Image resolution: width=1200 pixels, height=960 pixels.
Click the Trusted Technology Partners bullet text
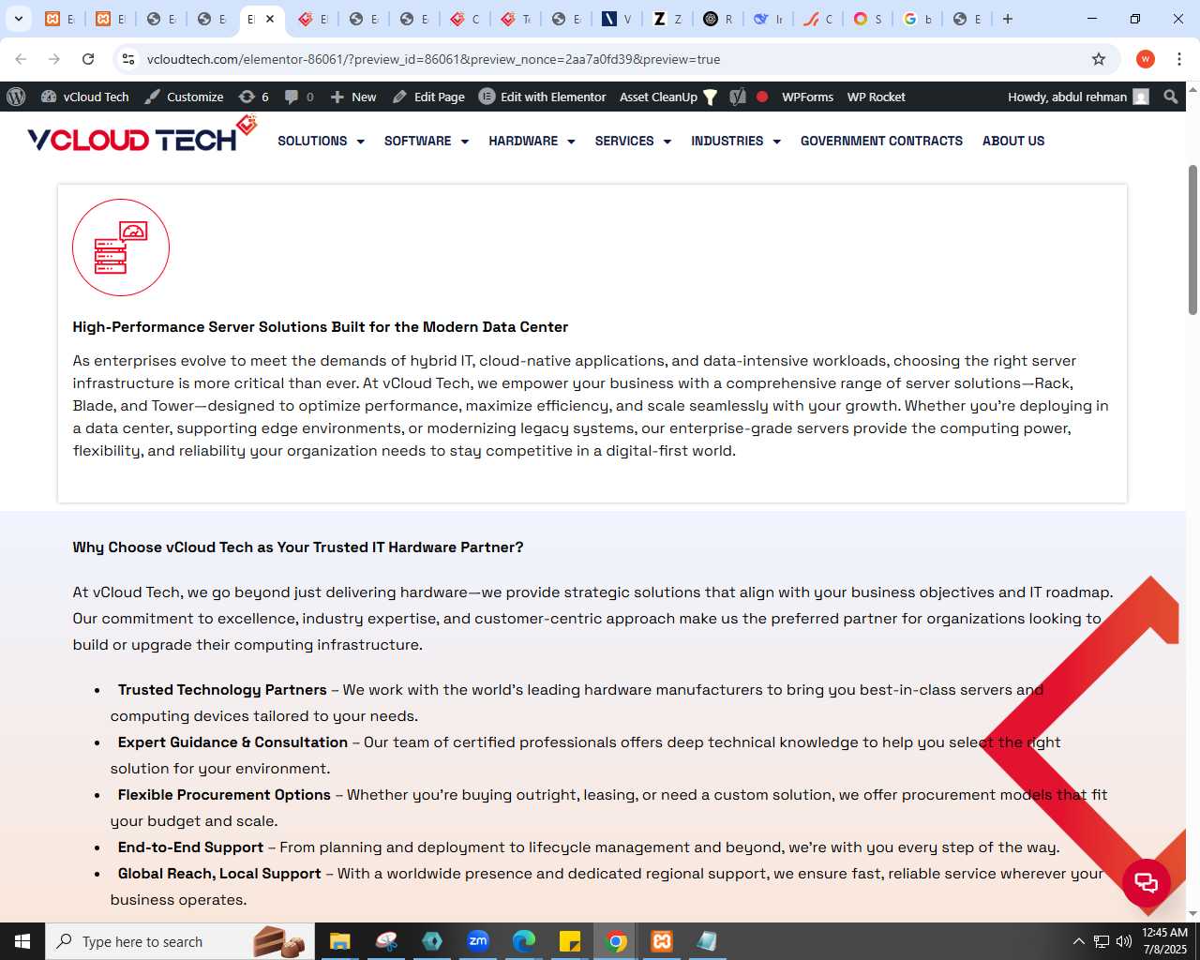[222, 690]
